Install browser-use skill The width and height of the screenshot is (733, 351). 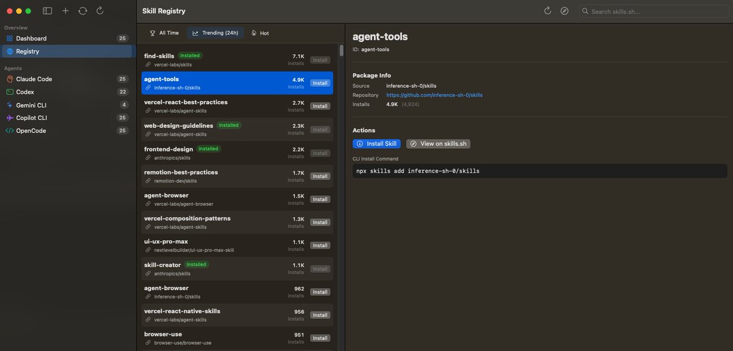pyautogui.click(x=320, y=338)
